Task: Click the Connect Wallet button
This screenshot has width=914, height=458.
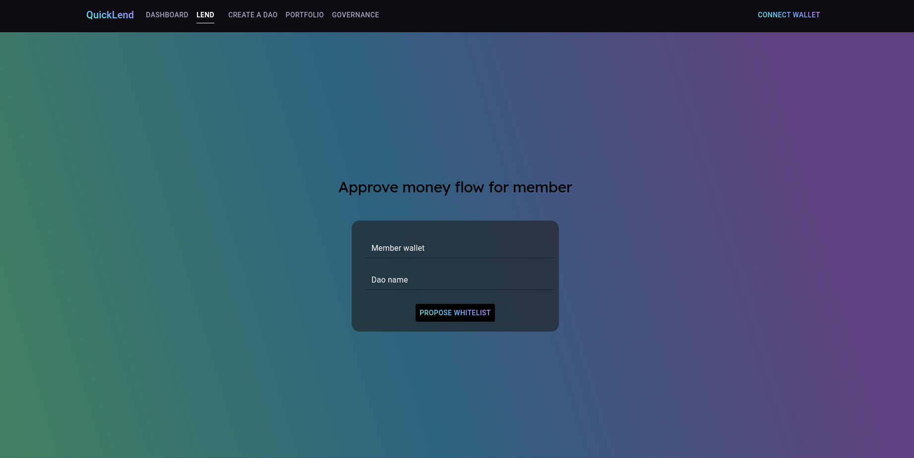Action: click(789, 15)
